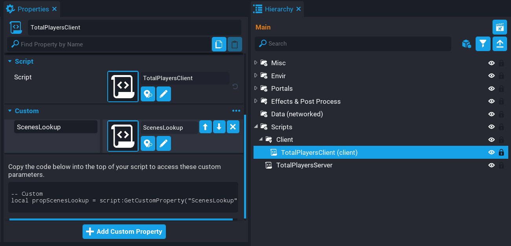Select TotalPlayersServer in the hierarchy
Viewport: 511px width, 246px height.
click(304, 165)
